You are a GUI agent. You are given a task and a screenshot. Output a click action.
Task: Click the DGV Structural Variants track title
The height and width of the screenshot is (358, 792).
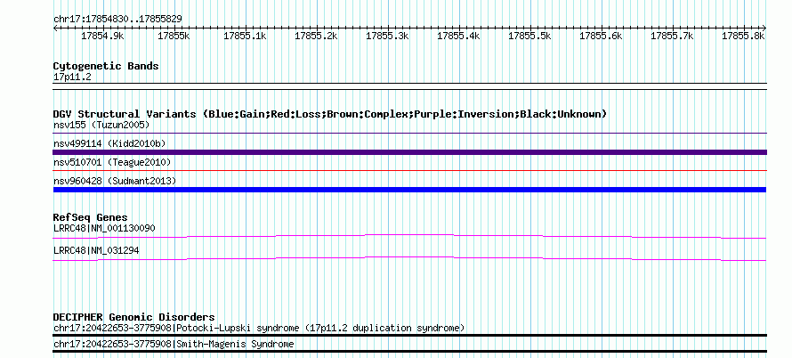tap(330, 114)
